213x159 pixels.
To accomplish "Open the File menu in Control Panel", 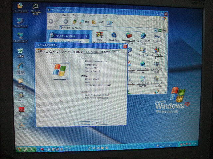I will [x=53, y=15].
